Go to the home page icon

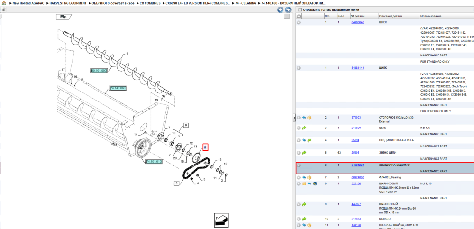coord(4,3)
